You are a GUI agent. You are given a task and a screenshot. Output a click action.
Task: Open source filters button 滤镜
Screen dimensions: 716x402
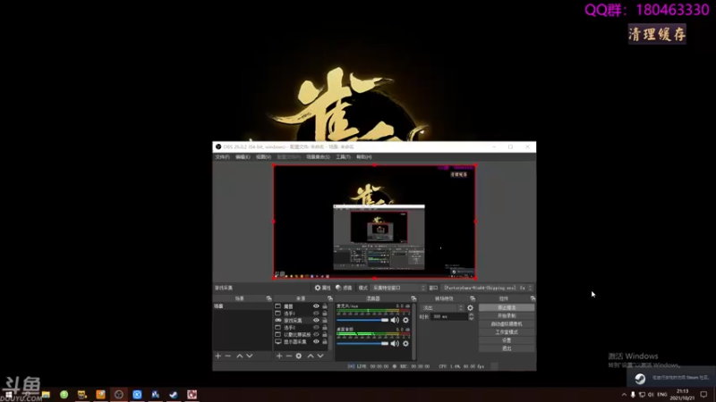point(344,288)
